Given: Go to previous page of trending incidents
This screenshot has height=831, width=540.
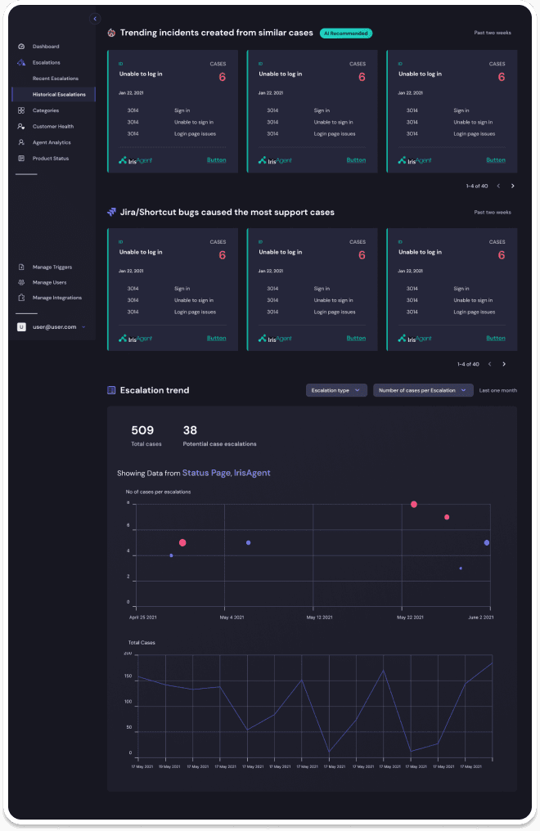Looking at the screenshot, I should point(498,186).
